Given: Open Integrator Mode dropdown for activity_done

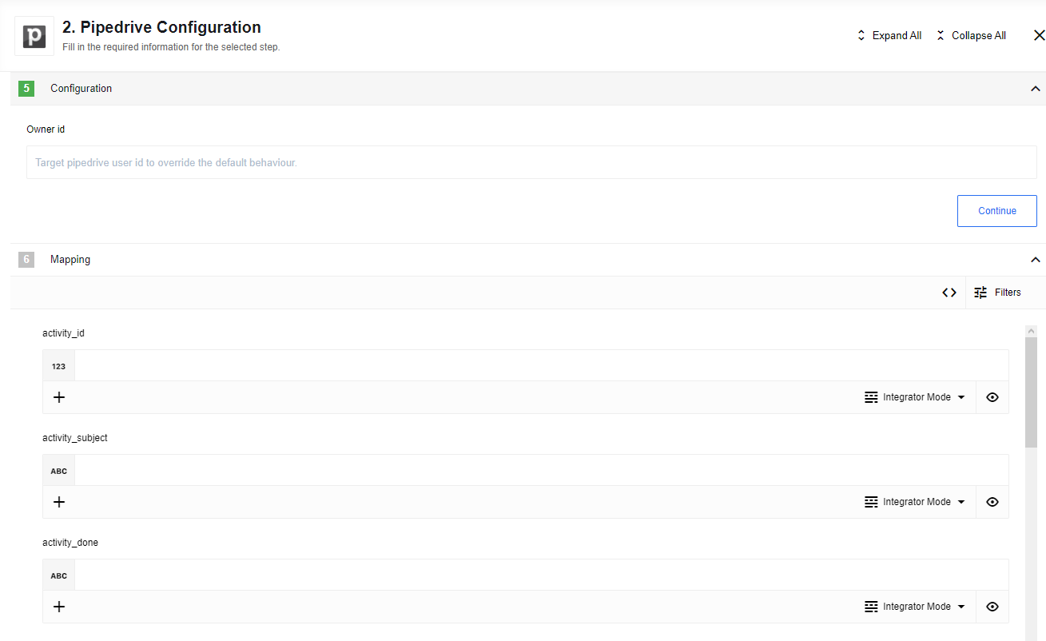Looking at the screenshot, I should [915, 607].
